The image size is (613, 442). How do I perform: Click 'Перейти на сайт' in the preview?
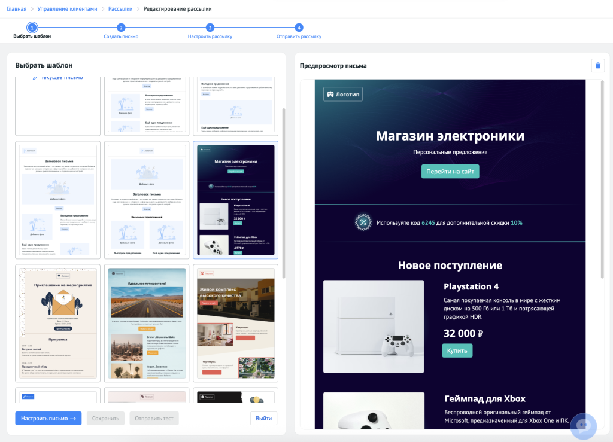point(450,171)
